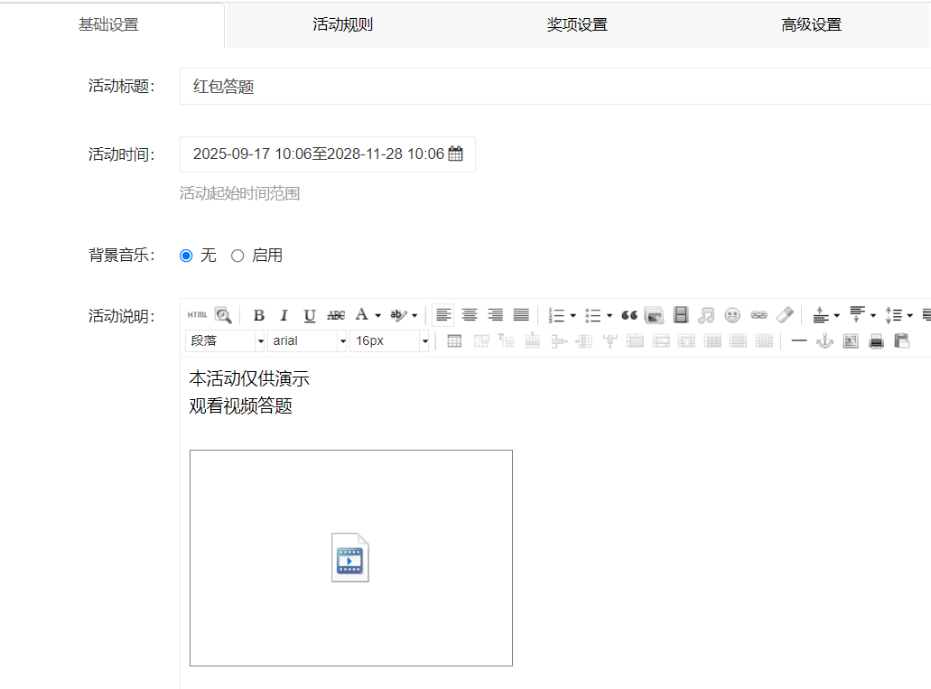931x689 pixels.
Task: Open the emoticon picker
Action: [732, 315]
